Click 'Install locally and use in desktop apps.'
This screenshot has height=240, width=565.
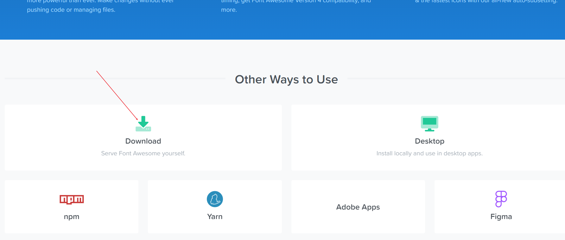click(429, 153)
